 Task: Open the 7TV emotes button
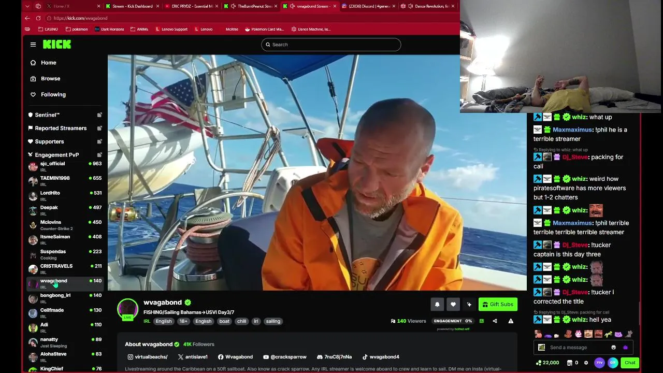coord(599,363)
